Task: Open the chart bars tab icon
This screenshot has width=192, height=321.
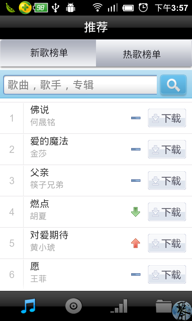Action: (119, 306)
